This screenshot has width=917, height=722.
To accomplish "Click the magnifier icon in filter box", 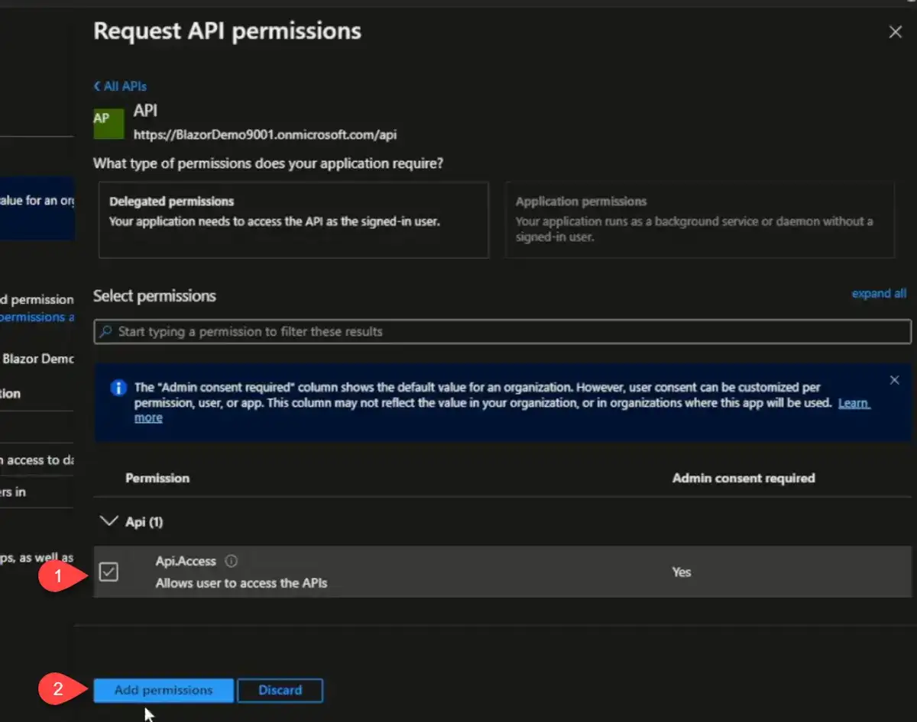I will click(105, 332).
